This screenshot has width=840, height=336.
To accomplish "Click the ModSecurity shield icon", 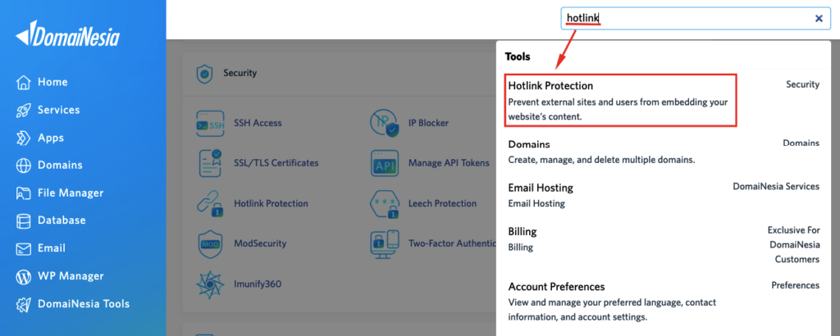I will click(210, 244).
